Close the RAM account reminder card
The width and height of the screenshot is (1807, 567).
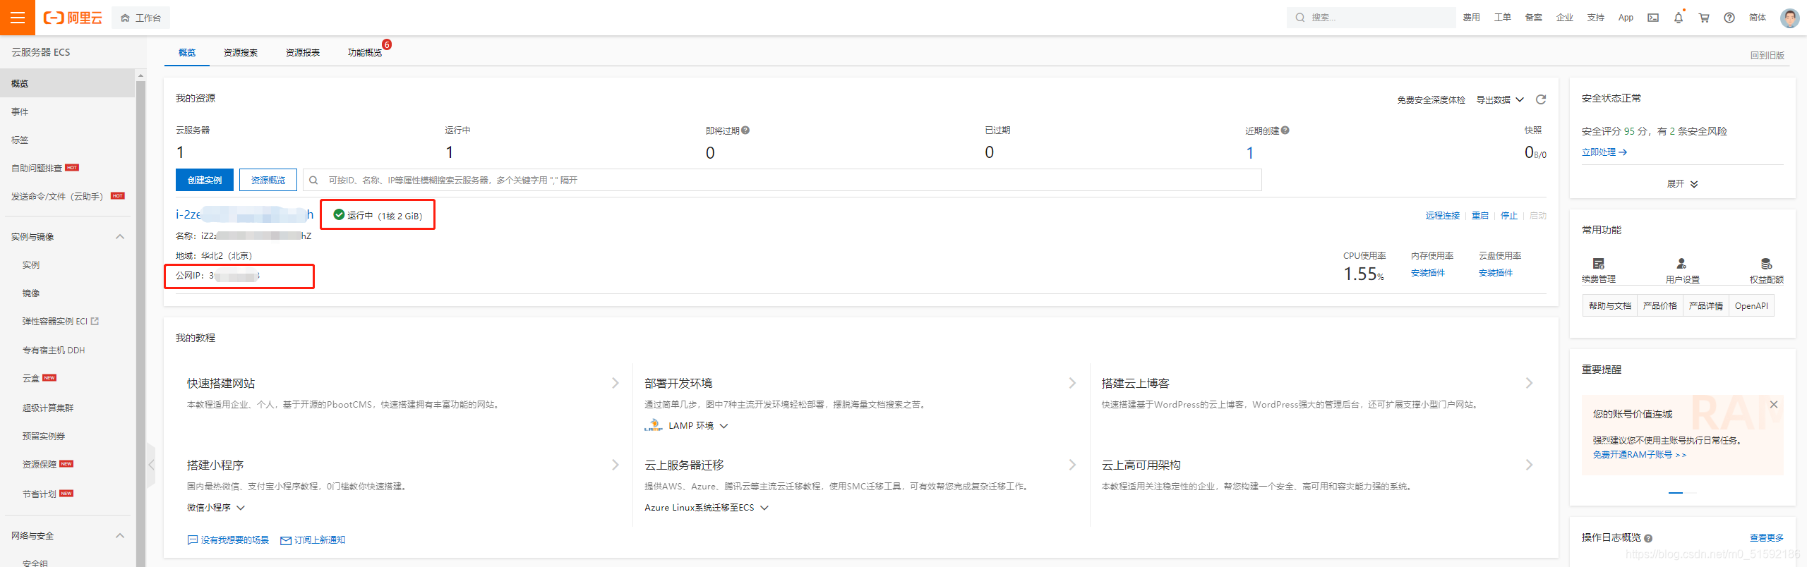pyautogui.click(x=1774, y=404)
